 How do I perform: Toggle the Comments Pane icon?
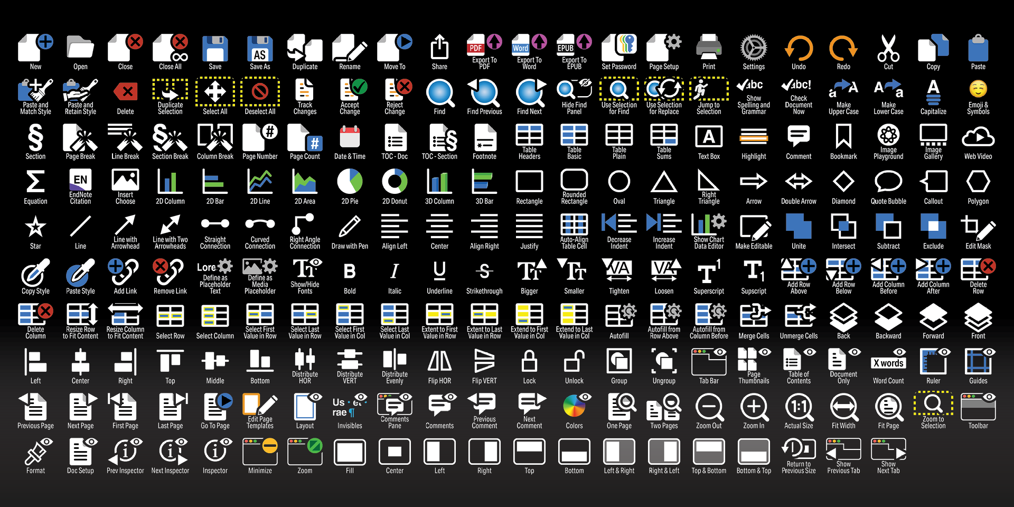pos(395,404)
